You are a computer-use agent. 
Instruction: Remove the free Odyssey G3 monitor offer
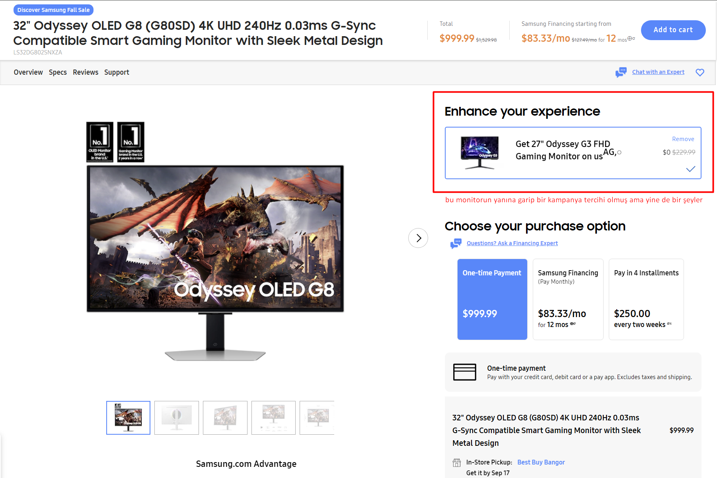point(683,139)
